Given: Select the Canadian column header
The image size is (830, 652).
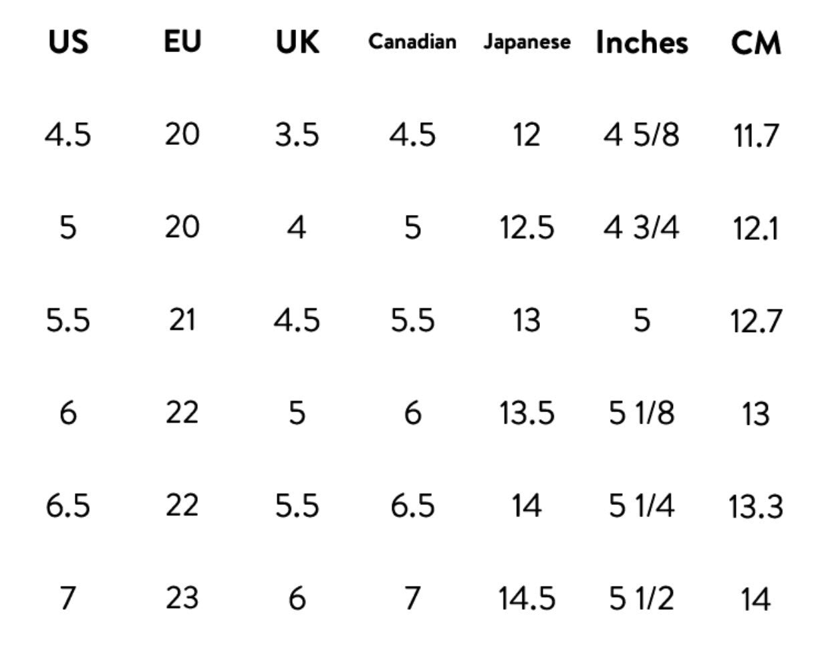Looking at the screenshot, I should (412, 42).
